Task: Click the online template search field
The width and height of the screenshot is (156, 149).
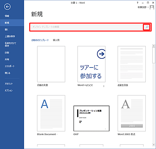Action: (x=87, y=27)
